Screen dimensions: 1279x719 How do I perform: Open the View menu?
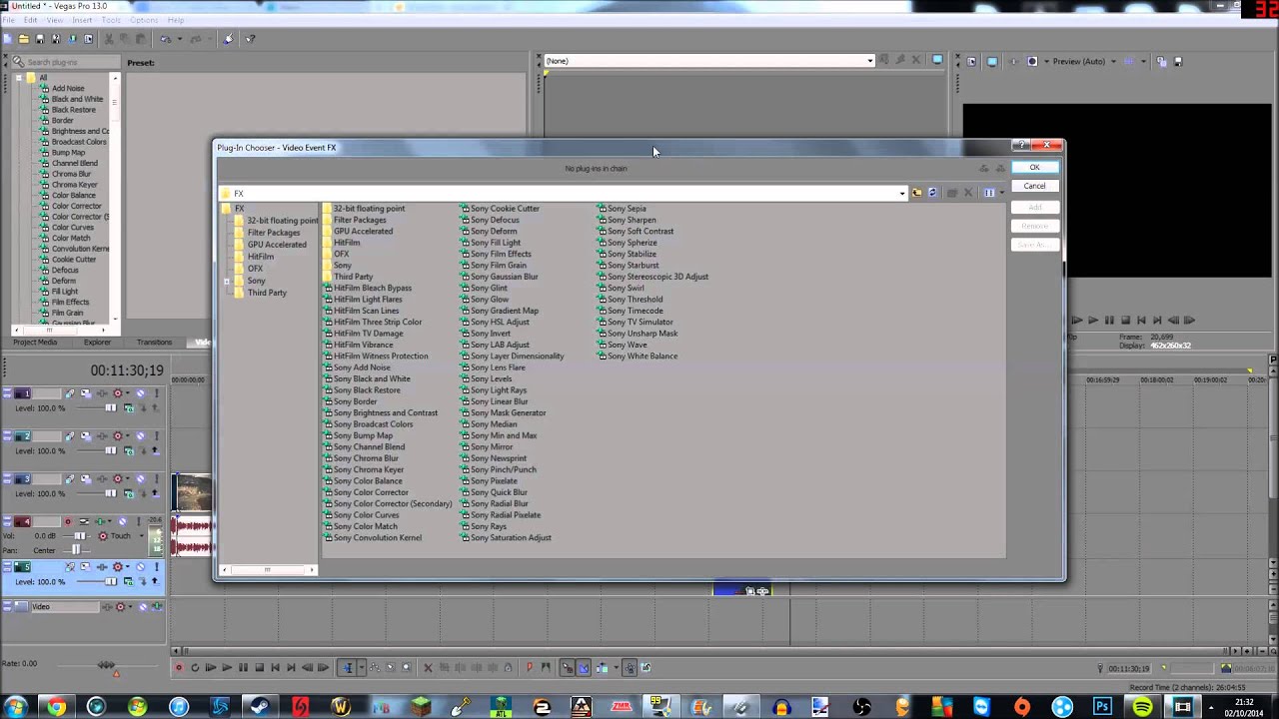point(56,20)
